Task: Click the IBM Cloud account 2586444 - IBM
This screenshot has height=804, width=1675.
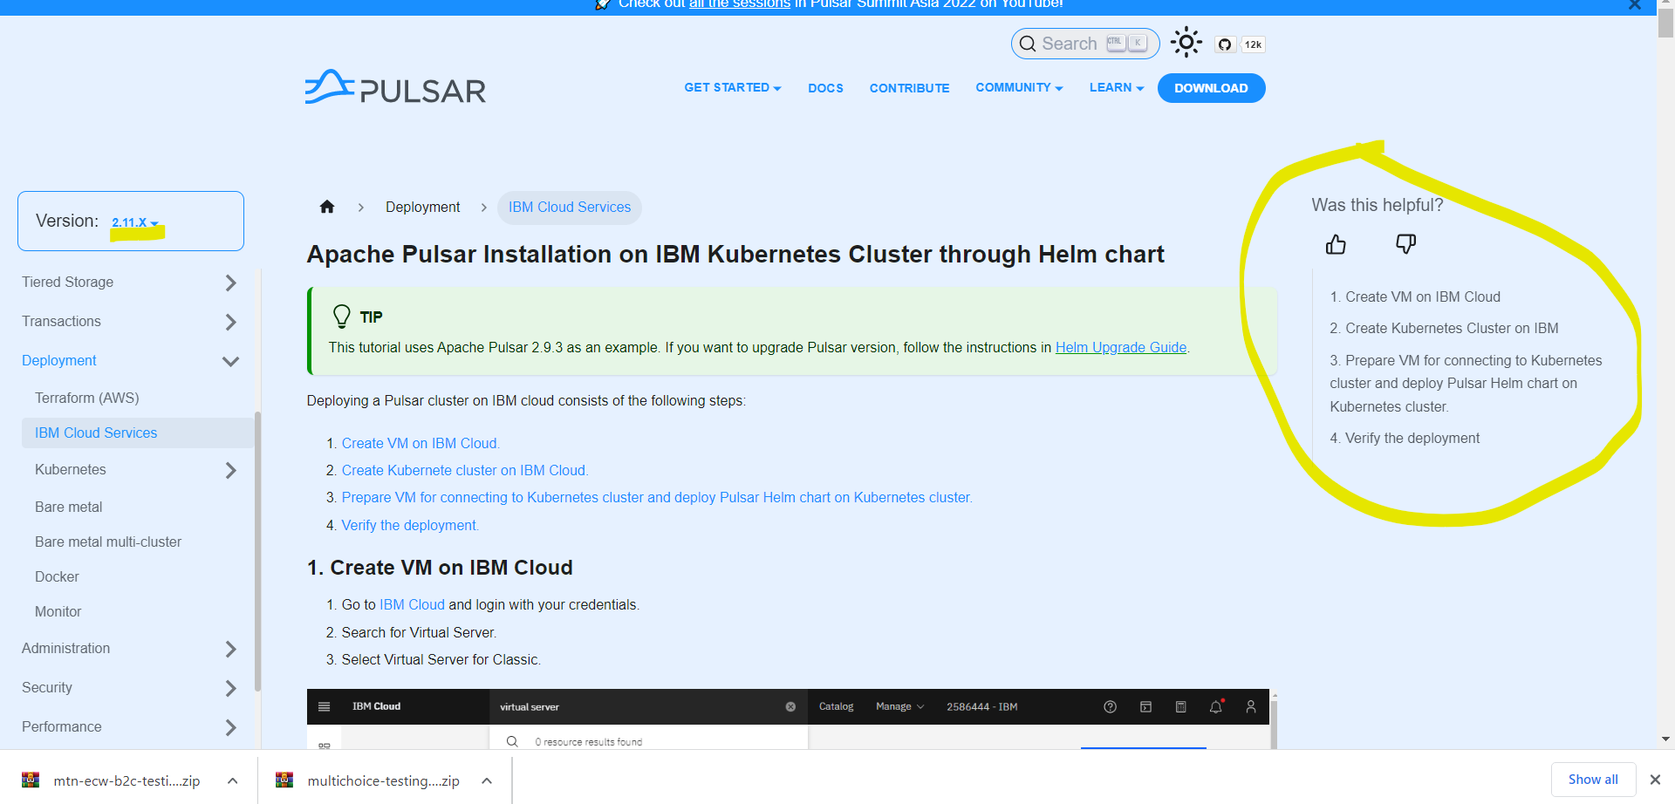Action: click(982, 706)
